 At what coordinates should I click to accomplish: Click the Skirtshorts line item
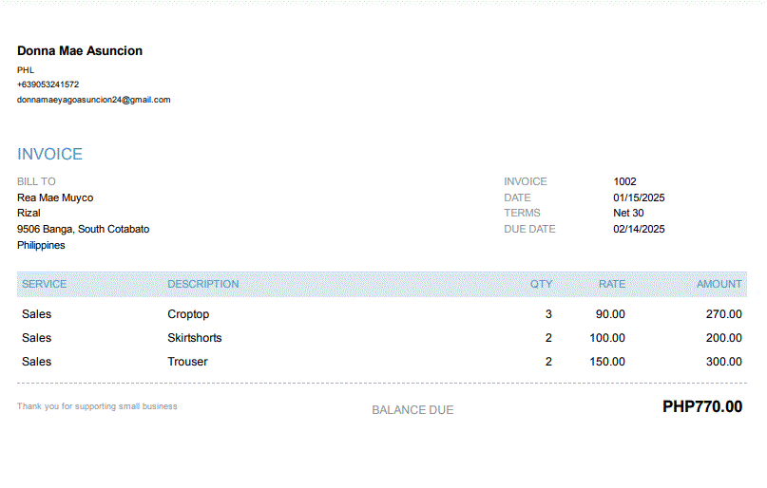click(195, 338)
